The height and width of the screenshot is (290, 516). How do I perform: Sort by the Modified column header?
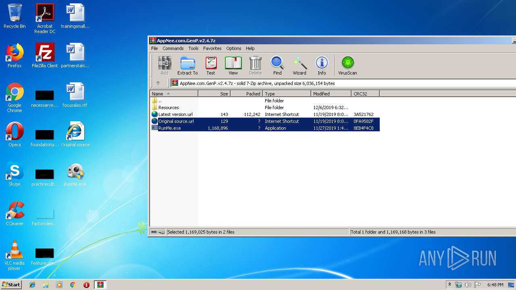pos(331,94)
